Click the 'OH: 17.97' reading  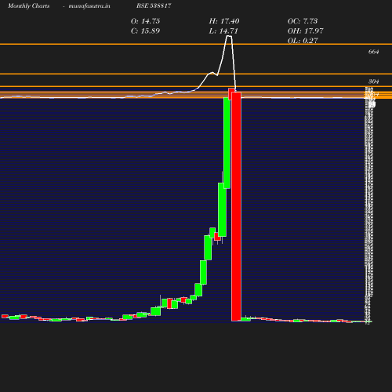coord(306,31)
